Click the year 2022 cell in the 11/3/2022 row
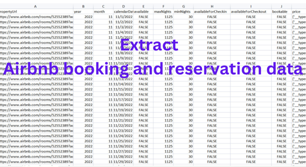Viewport: 306px width, 167px height. [x=83, y=27]
